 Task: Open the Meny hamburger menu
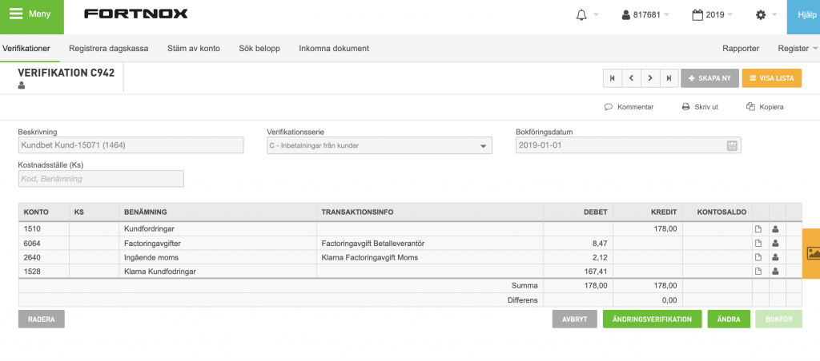pyautogui.click(x=32, y=14)
